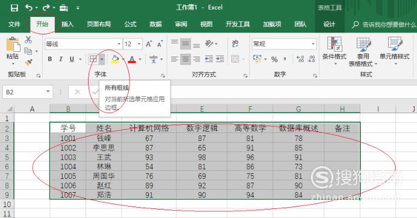
Task: Open Conditional Formatting (条件格式)
Action: point(334,51)
